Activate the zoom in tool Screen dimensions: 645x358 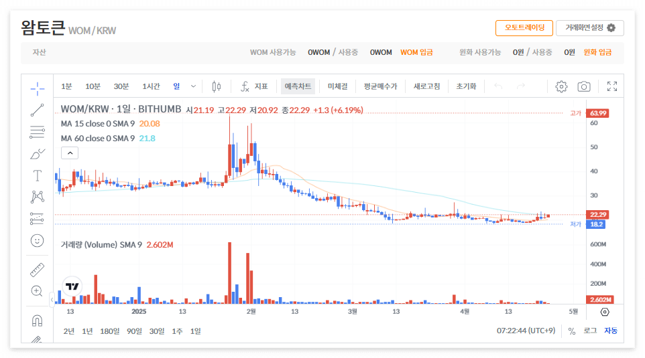click(37, 292)
